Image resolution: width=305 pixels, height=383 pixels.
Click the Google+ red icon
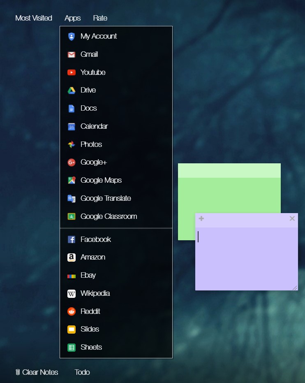pos(71,162)
